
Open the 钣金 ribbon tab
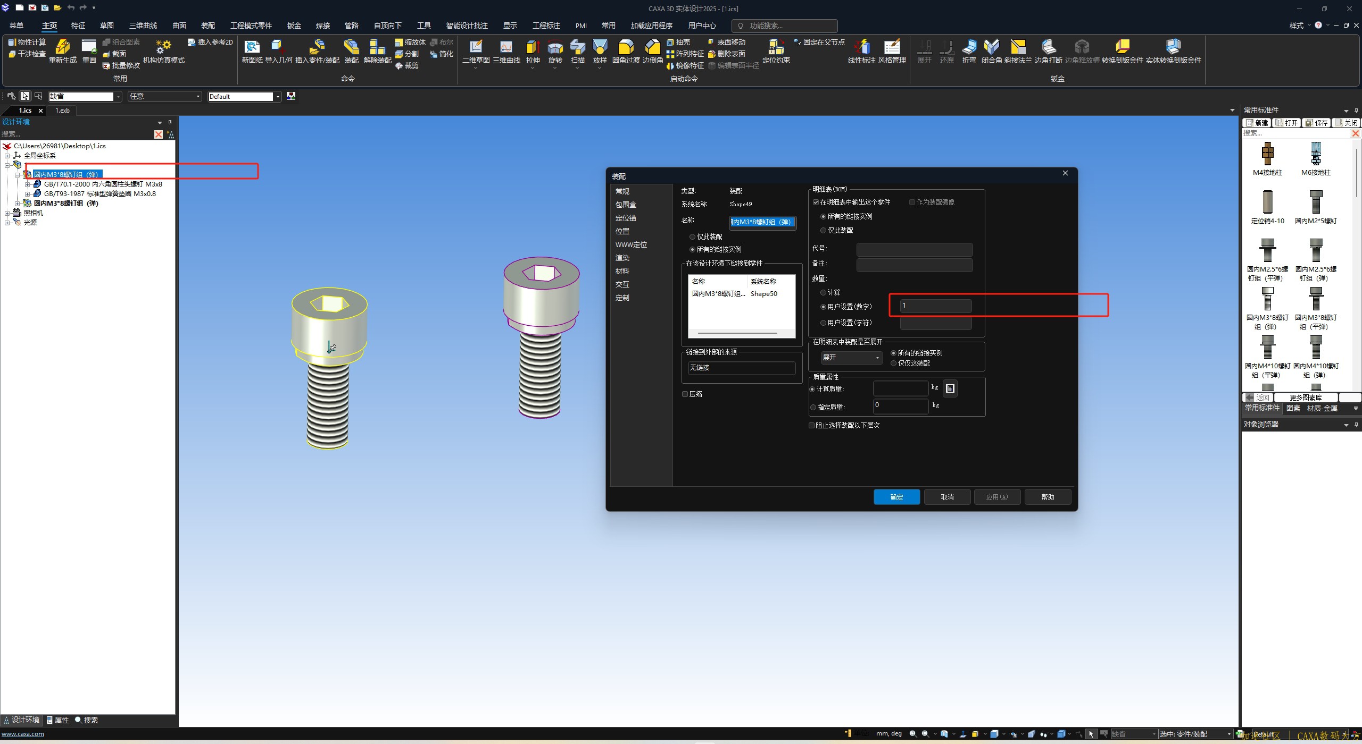[x=294, y=26]
